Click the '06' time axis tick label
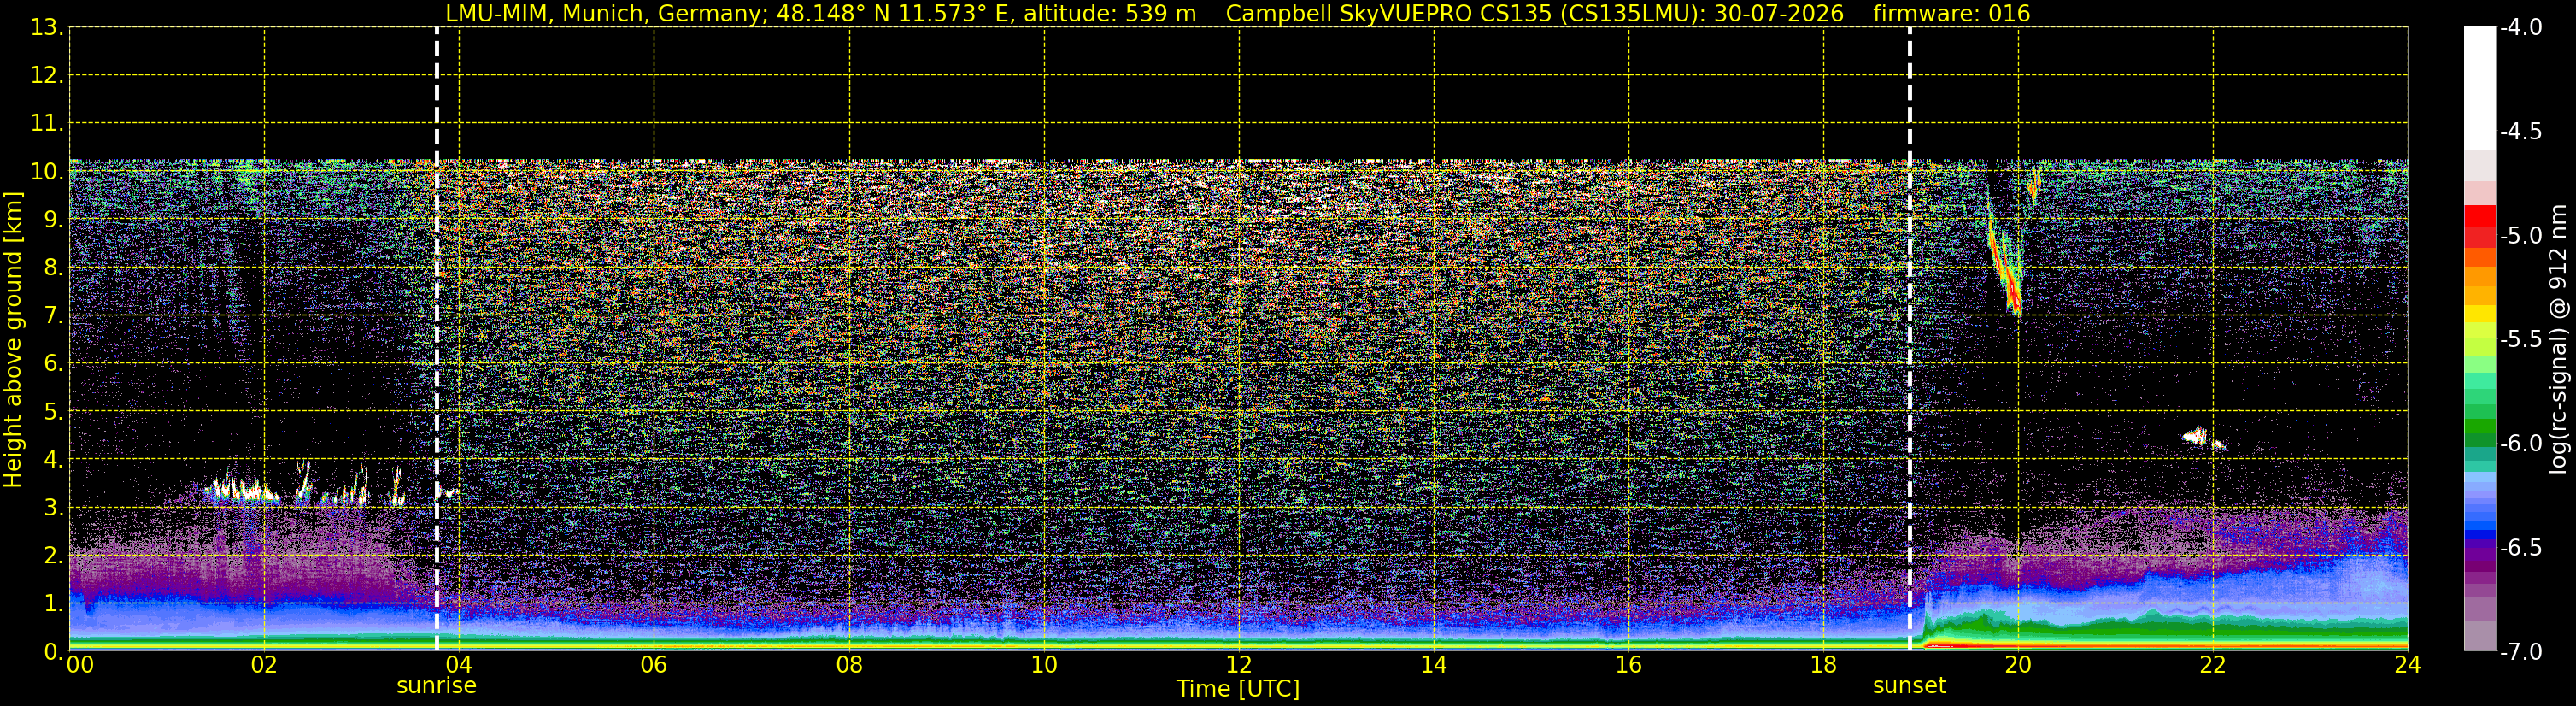The height and width of the screenshot is (706, 2576). 654,665
